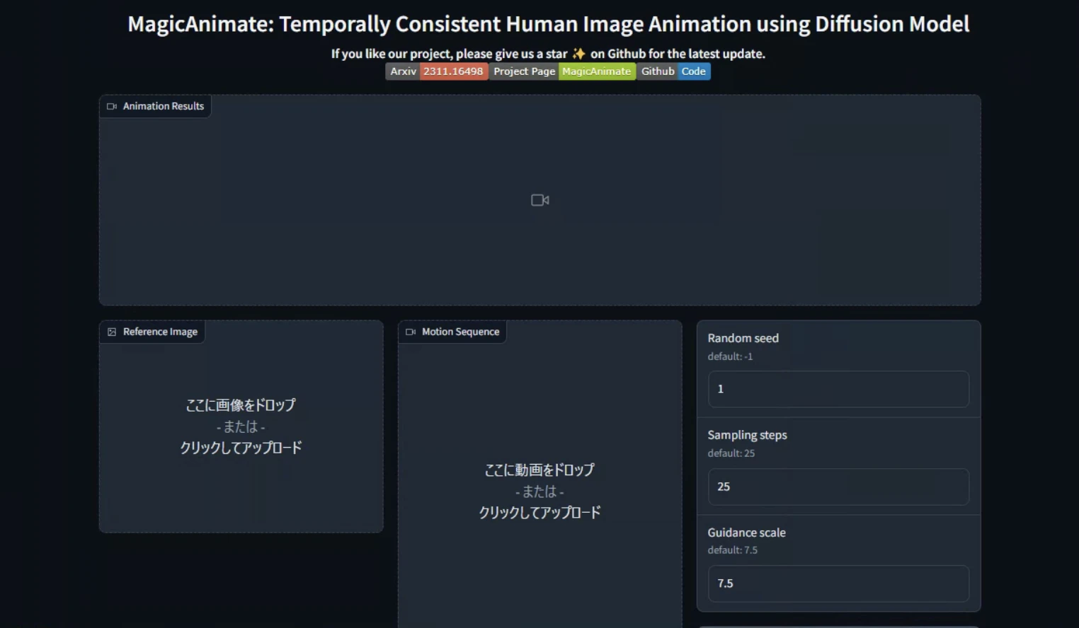
Task: Click the 'Random seed' field label
Action: point(743,338)
